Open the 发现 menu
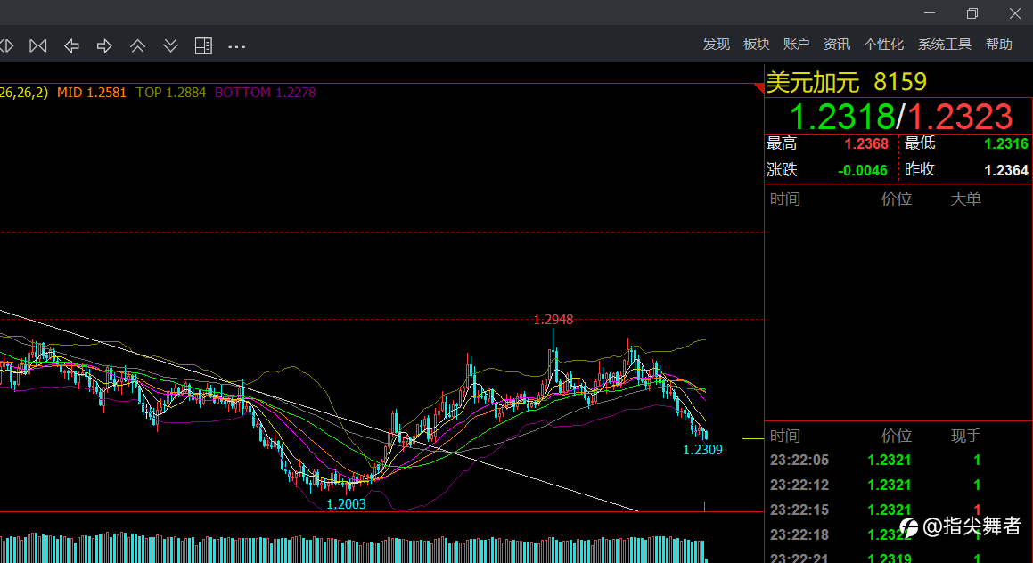 pyautogui.click(x=716, y=45)
